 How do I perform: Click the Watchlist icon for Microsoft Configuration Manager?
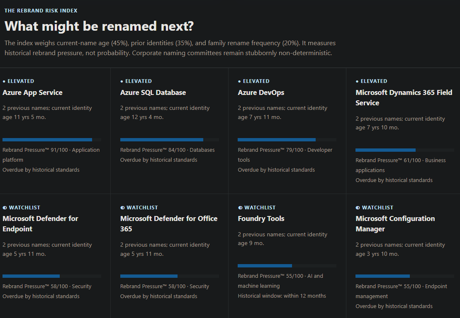358,208
